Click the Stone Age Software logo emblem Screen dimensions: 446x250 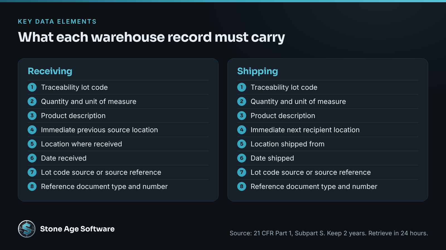pos(27,229)
